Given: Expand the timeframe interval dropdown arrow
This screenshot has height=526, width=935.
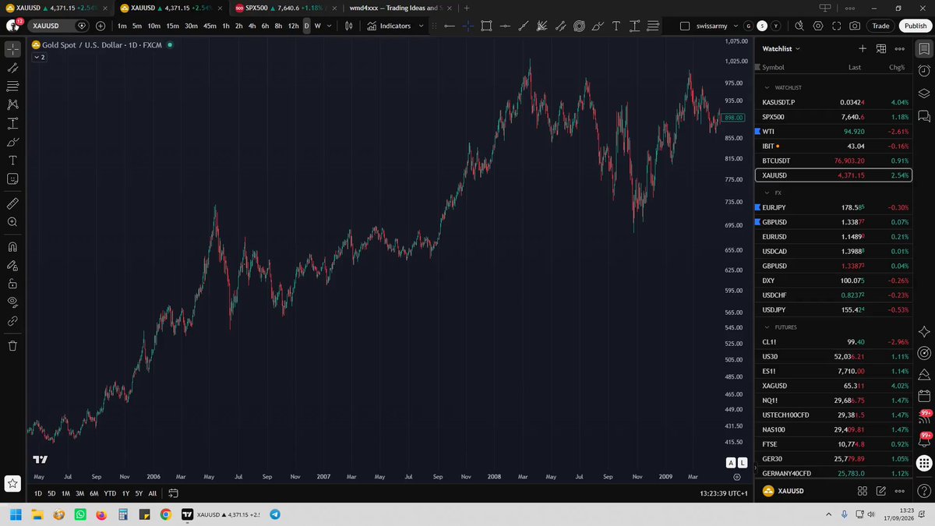Looking at the screenshot, I should pyautogui.click(x=330, y=26).
